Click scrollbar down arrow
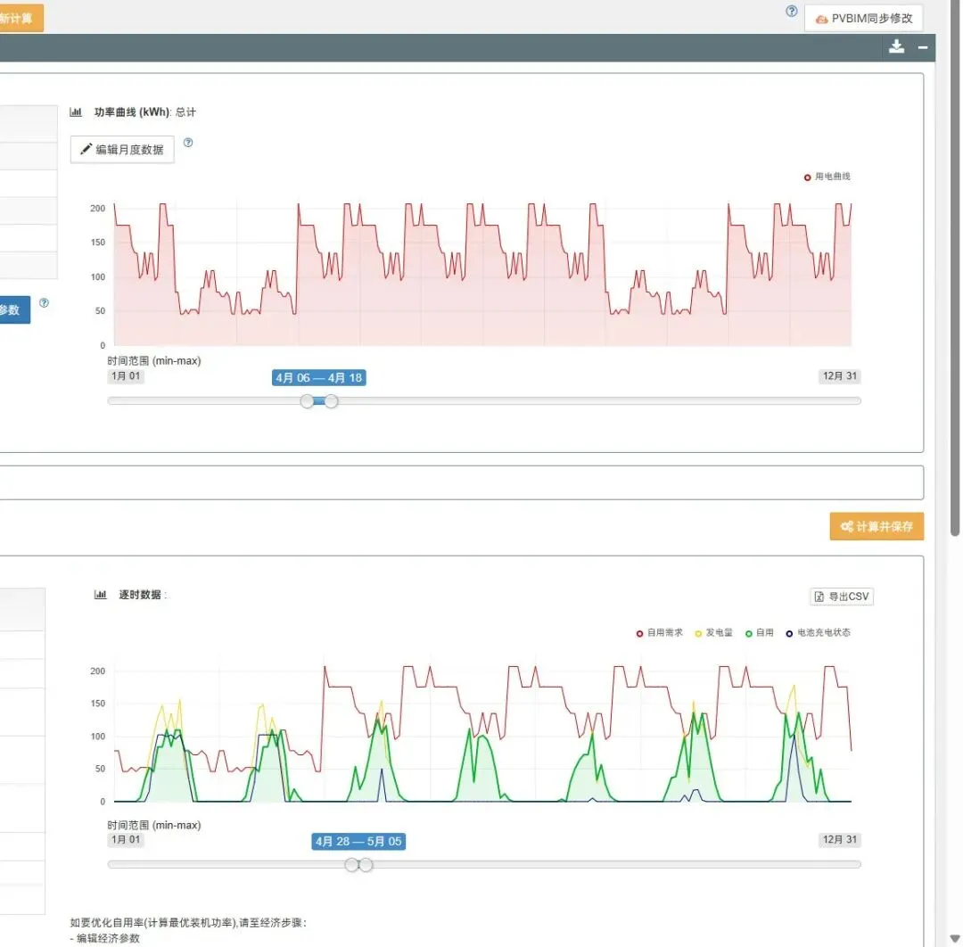The width and height of the screenshot is (963, 947). click(x=955, y=938)
